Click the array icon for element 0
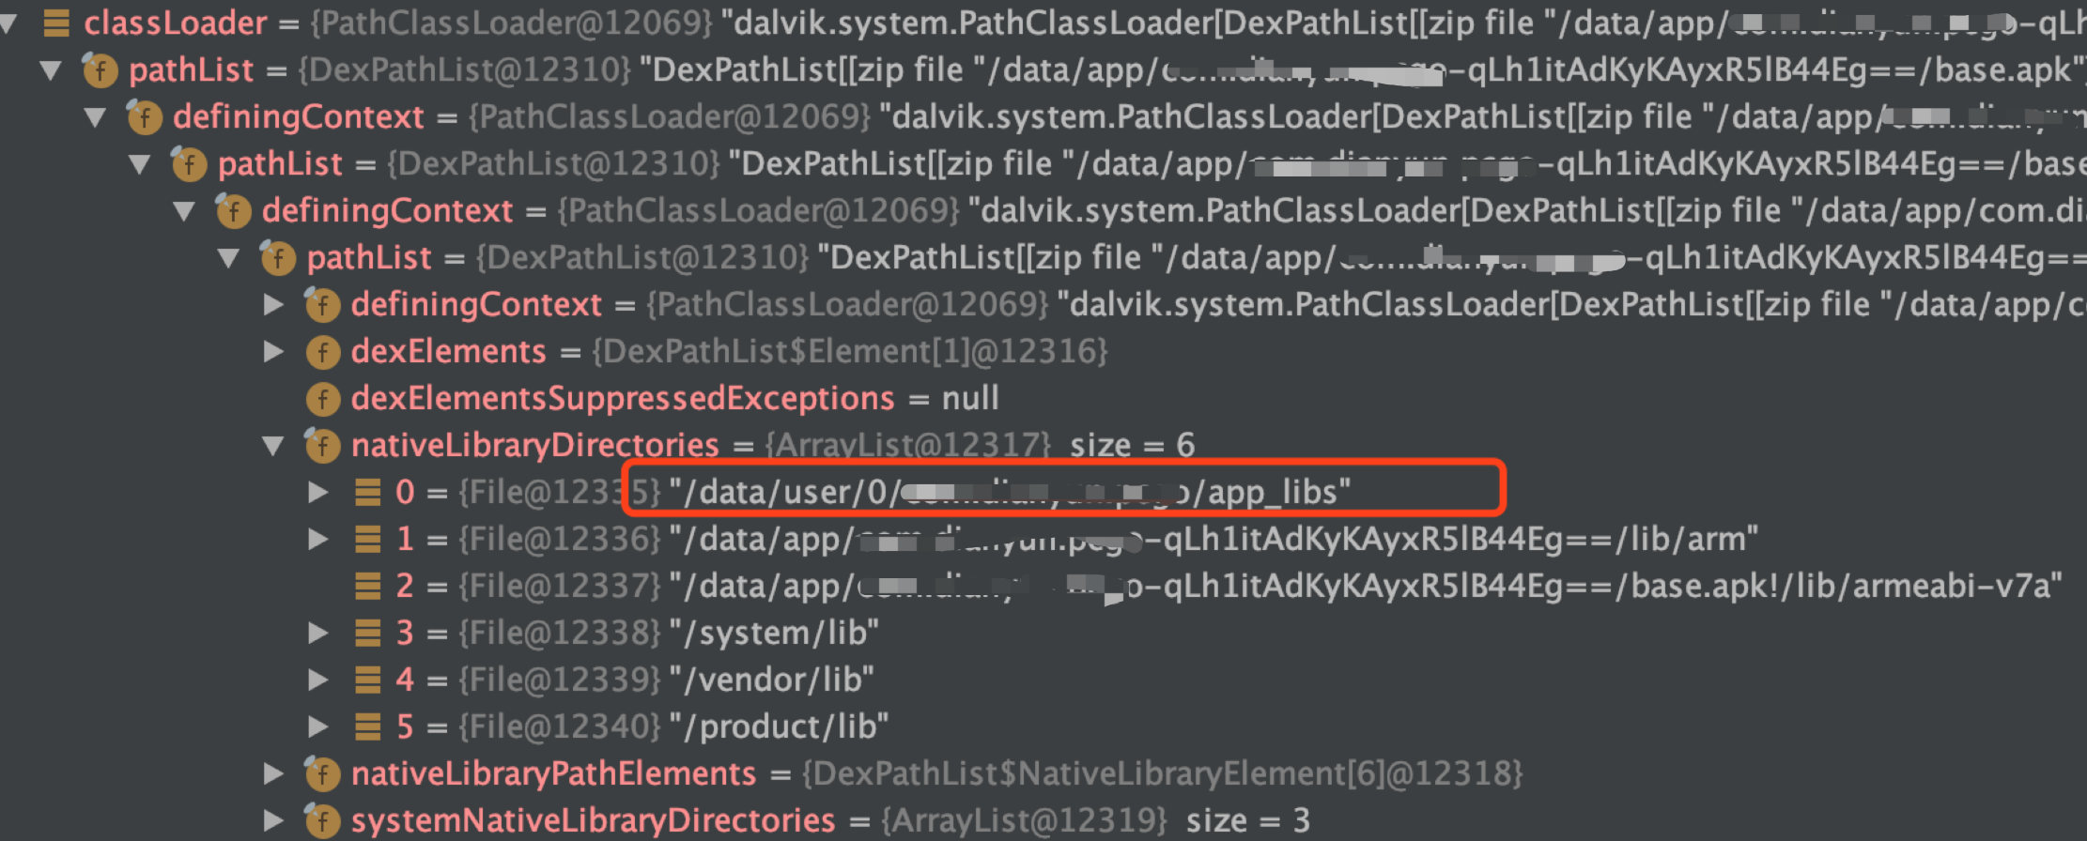Image resolution: width=2087 pixels, height=841 pixels. point(367,492)
